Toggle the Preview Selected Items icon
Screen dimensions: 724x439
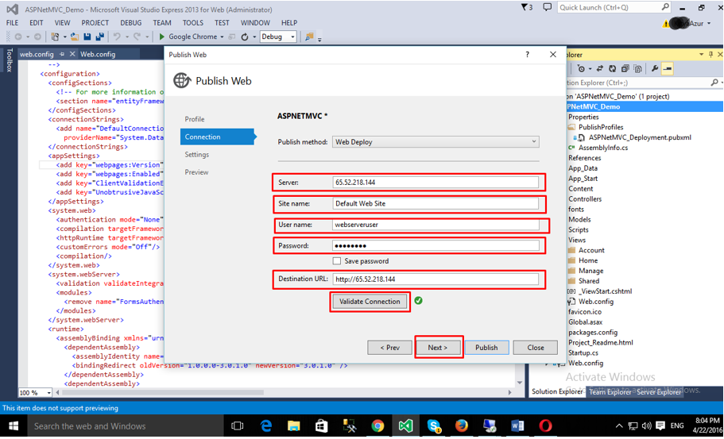(668, 69)
